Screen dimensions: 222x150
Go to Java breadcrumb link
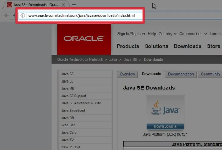point(113,59)
